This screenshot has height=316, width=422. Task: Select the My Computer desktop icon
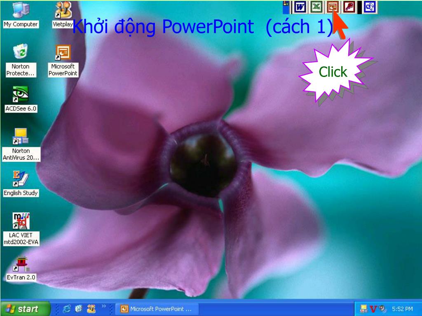[21, 14]
